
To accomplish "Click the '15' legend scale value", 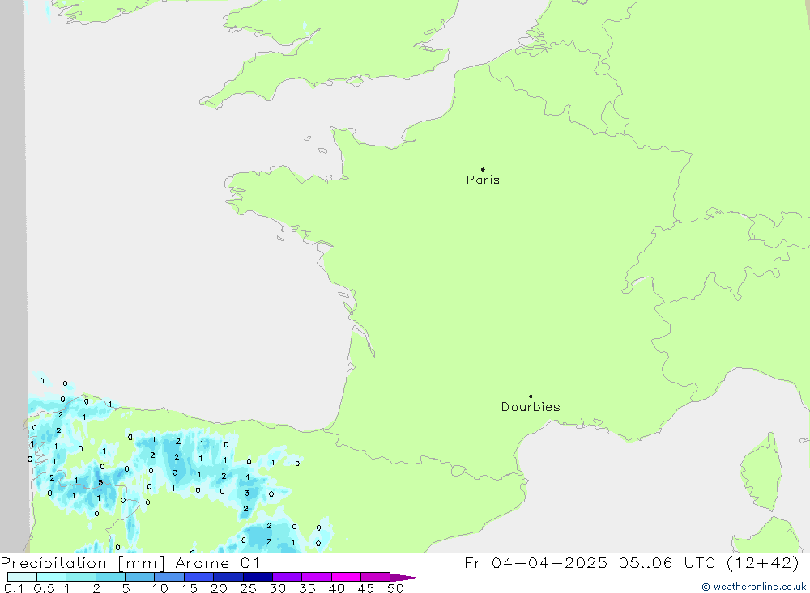I will click(190, 588).
